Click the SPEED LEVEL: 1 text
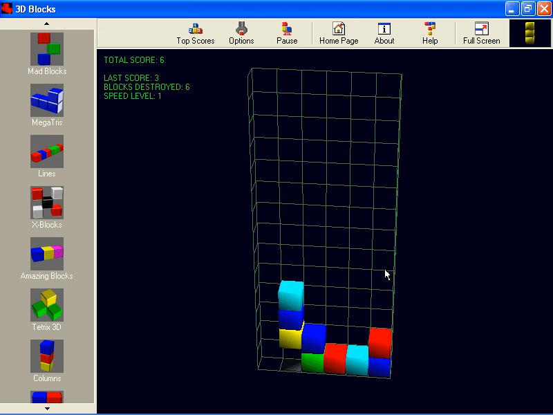The height and width of the screenshot is (415, 553). [133, 96]
